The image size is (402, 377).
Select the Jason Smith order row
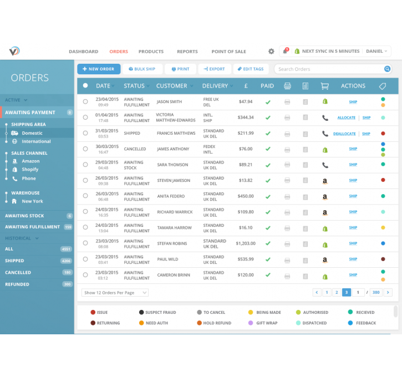(x=85, y=101)
